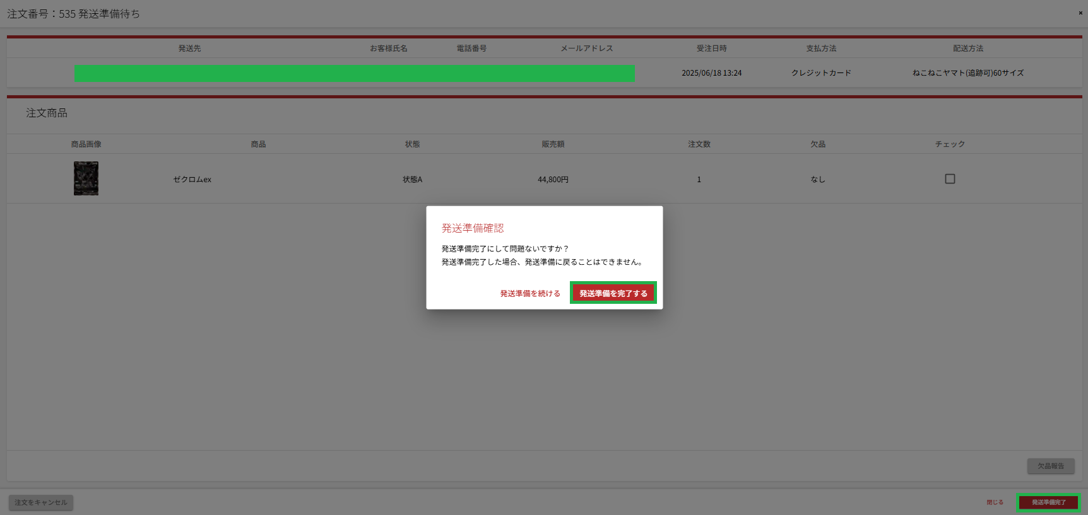The image size is (1088, 515).
Task: Open the ゼクロムex product thumbnail image
Action: click(x=86, y=178)
